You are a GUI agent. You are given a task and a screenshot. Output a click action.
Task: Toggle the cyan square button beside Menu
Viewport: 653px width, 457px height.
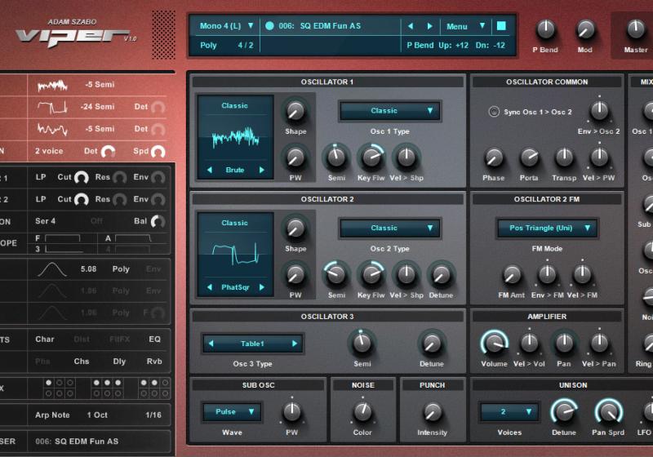[501, 26]
